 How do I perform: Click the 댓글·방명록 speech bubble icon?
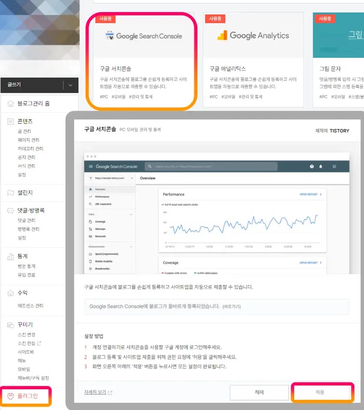pyautogui.click(x=11, y=211)
